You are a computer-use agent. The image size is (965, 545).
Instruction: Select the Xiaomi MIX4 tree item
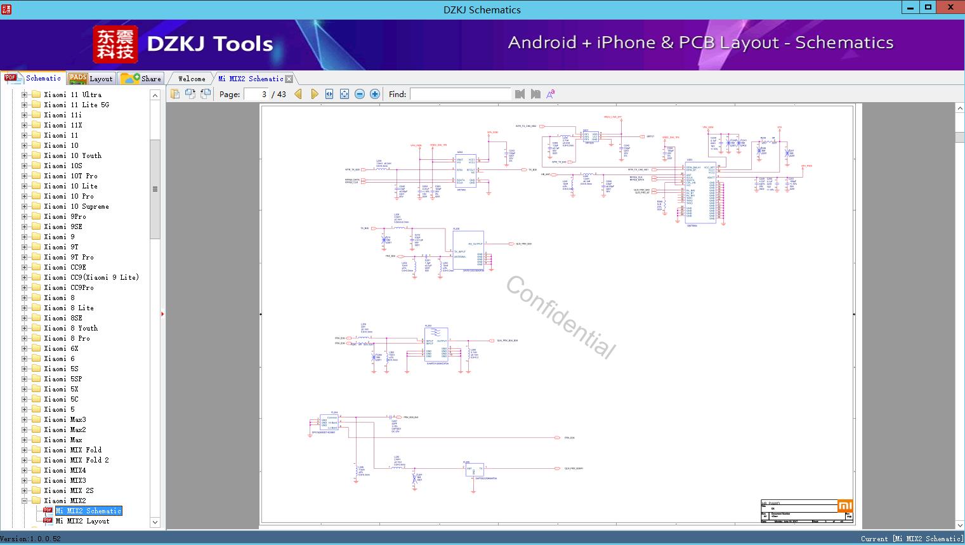pyautogui.click(x=65, y=470)
